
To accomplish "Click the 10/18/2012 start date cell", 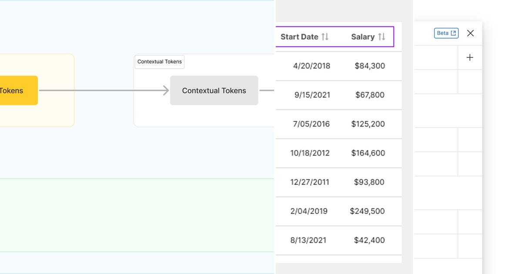I will coord(310,153).
